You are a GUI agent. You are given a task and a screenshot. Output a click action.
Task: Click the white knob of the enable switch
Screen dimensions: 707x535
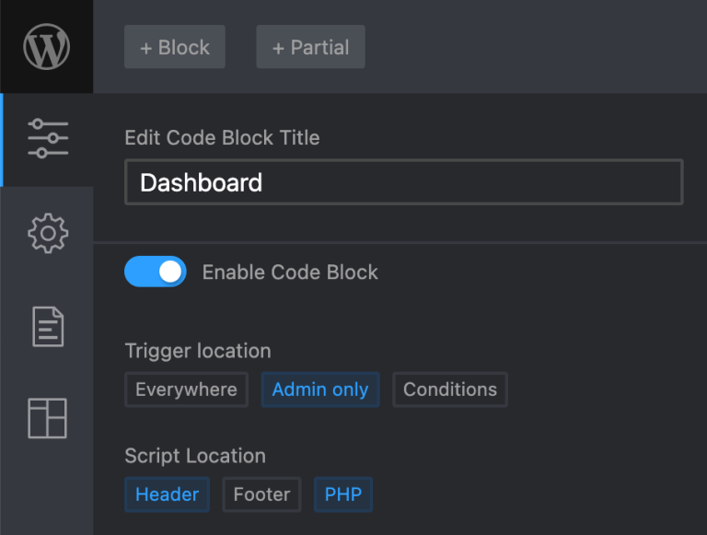pos(170,272)
